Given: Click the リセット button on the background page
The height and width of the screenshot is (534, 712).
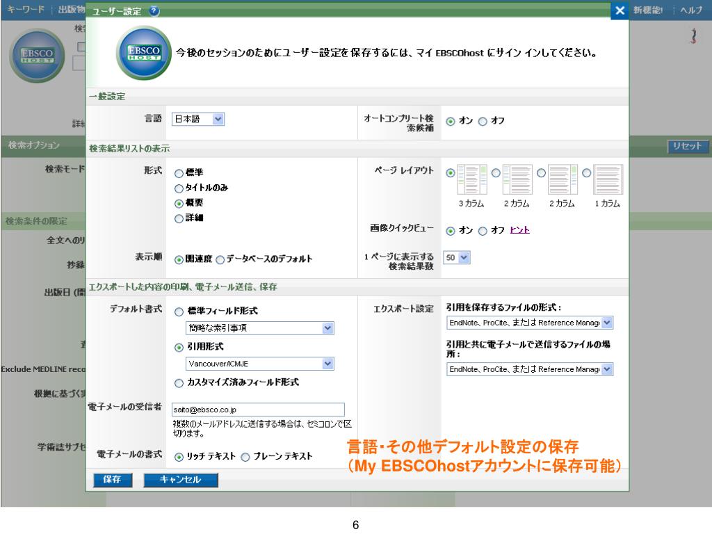Looking at the screenshot, I should [687, 146].
